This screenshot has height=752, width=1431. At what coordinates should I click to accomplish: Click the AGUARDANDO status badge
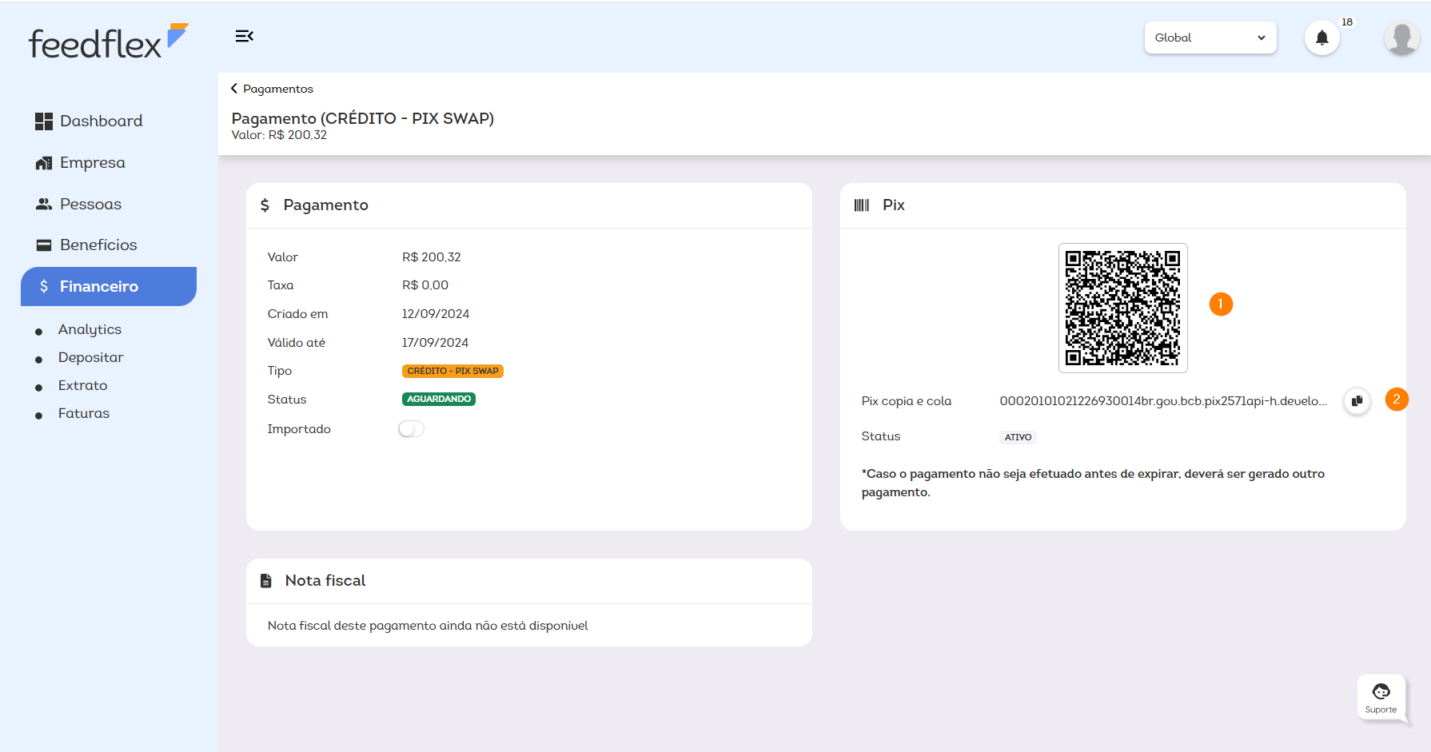[x=438, y=399]
